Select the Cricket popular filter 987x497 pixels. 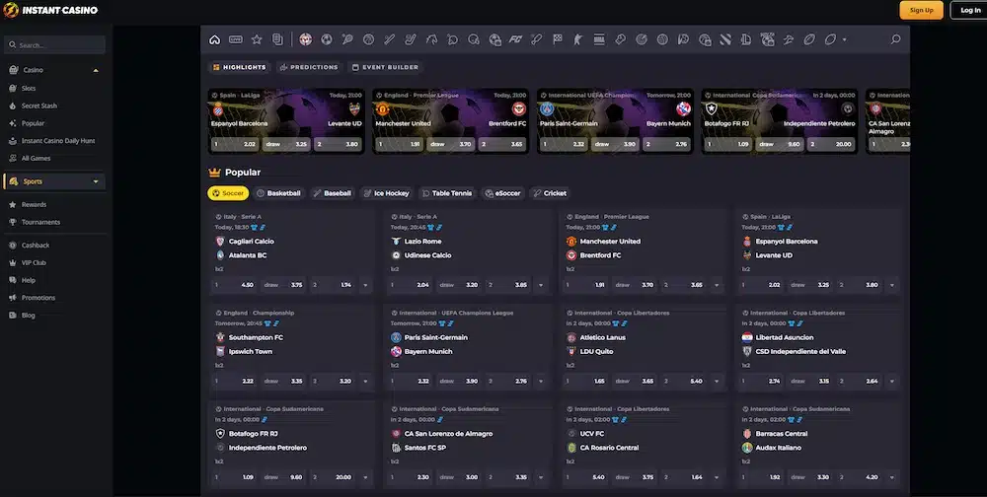tap(550, 193)
